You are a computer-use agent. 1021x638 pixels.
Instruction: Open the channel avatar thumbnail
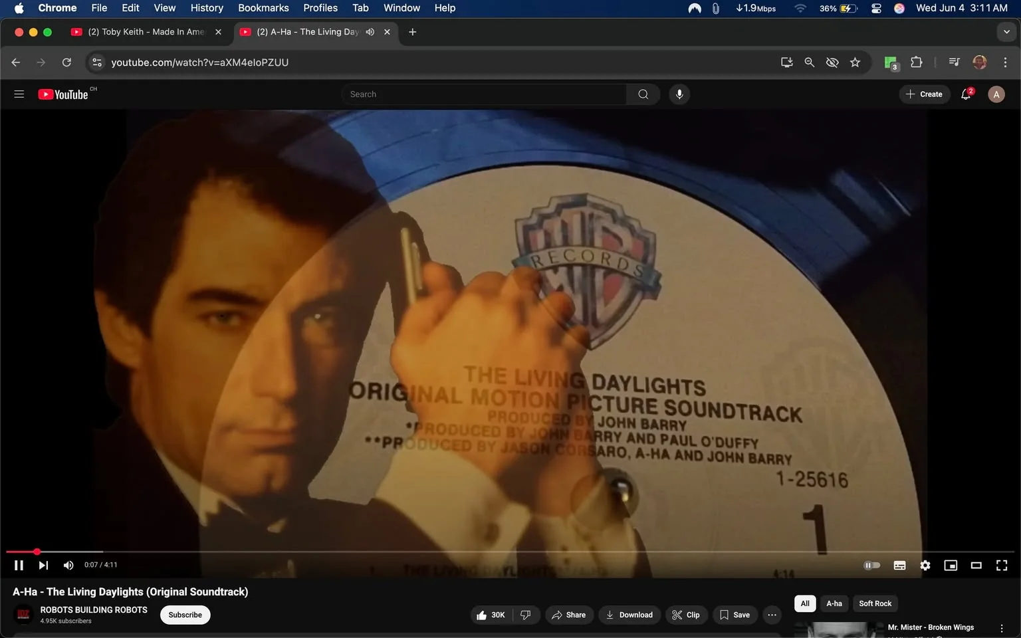click(23, 615)
